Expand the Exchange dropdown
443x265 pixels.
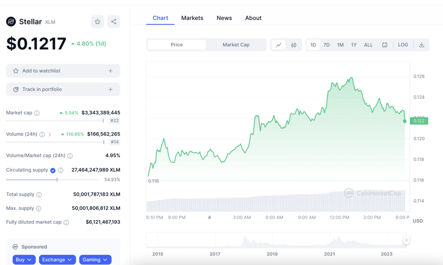[57, 260]
